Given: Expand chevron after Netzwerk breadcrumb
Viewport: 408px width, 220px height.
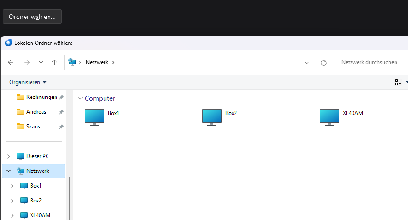Looking at the screenshot, I should coord(113,62).
